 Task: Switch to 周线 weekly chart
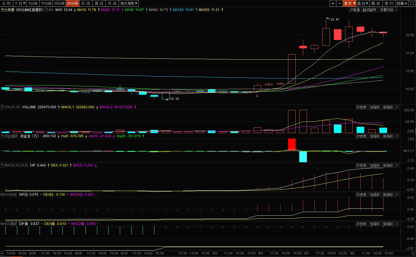pos(99,3)
